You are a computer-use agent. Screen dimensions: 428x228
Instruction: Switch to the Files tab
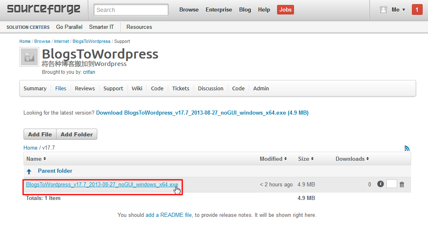click(61, 89)
